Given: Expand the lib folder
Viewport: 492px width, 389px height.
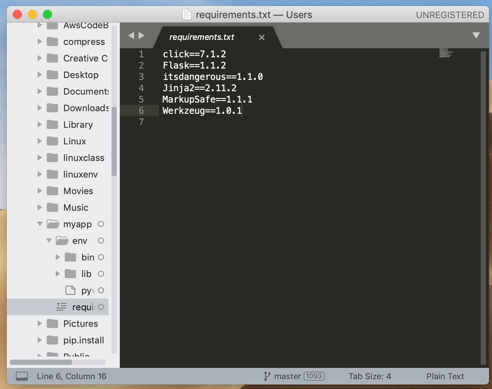Looking at the screenshot, I should [x=58, y=274].
